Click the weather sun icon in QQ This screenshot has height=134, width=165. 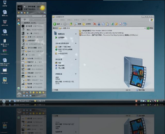pyautogui.click(x=42, y=8)
